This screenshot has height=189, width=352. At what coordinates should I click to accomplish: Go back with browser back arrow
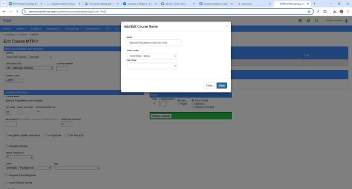[x=4, y=11]
